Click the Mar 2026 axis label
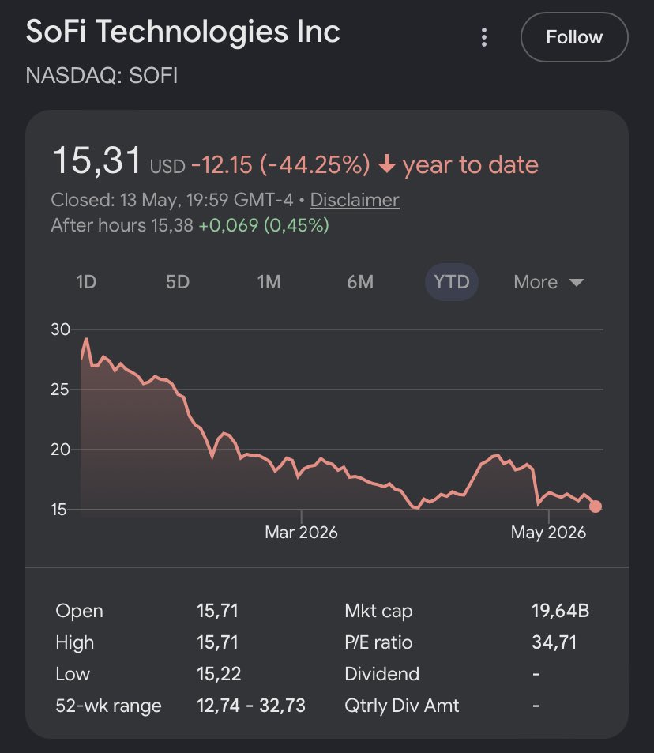 301,532
